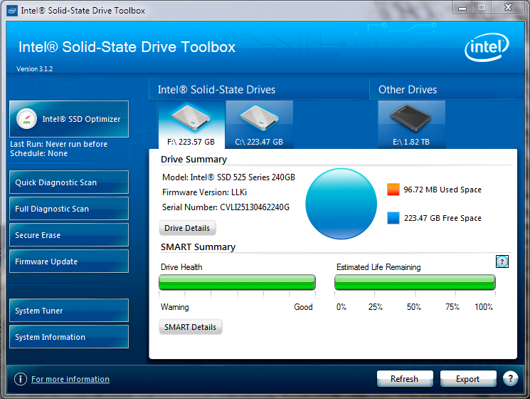The width and height of the screenshot is (530, 399).
Task: Open help via bottom-right question mark icon
Action: tap(510, 378)
